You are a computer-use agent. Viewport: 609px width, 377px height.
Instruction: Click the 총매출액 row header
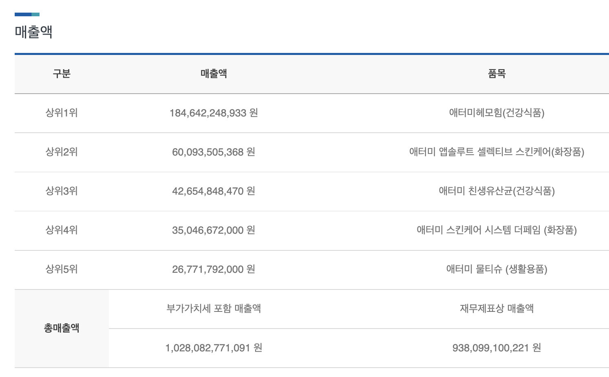[x=62, y=328]
